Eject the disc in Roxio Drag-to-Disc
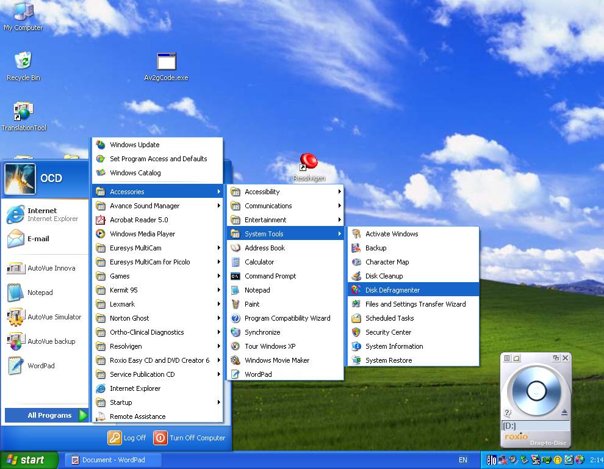The height and width of the screenshot is (469, 604). [x=564, y=413]
